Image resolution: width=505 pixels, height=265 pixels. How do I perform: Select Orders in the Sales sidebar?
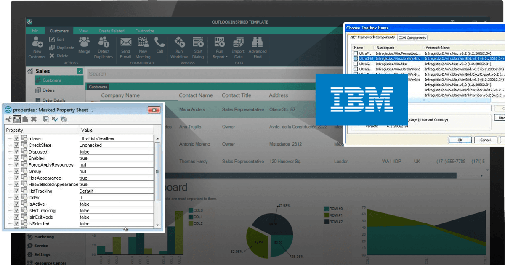48,90
